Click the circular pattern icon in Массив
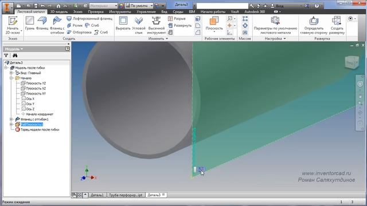The width and height of the screenshot is (367, 206). point(245,25)
